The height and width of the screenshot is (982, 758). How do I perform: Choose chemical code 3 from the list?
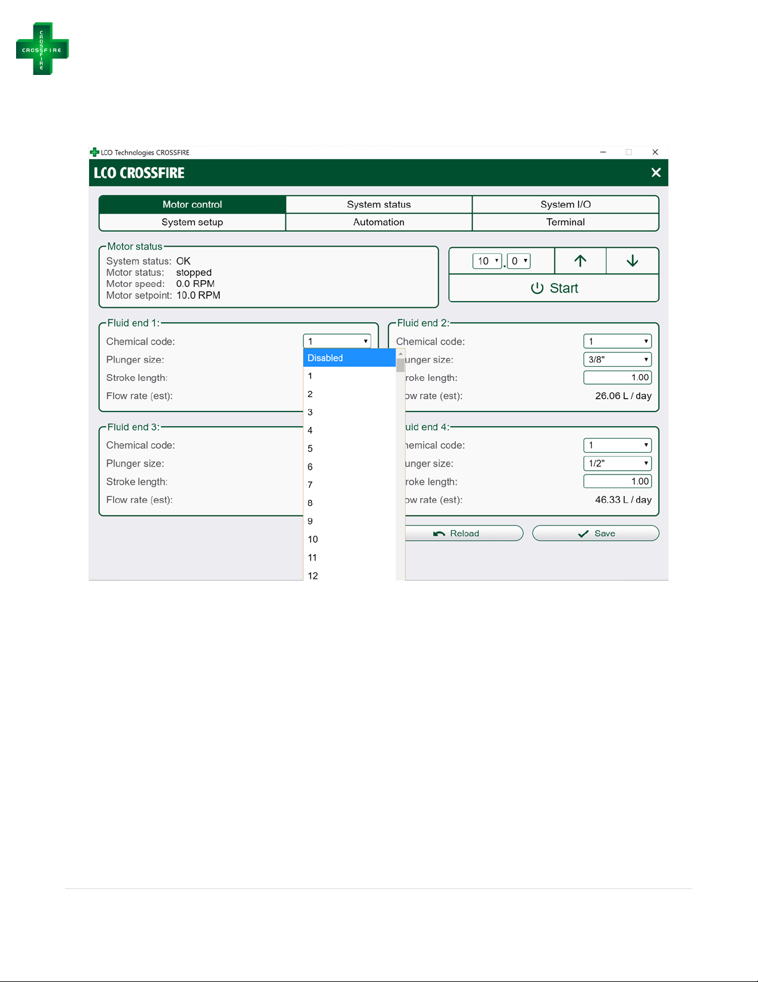coord(350,412)
